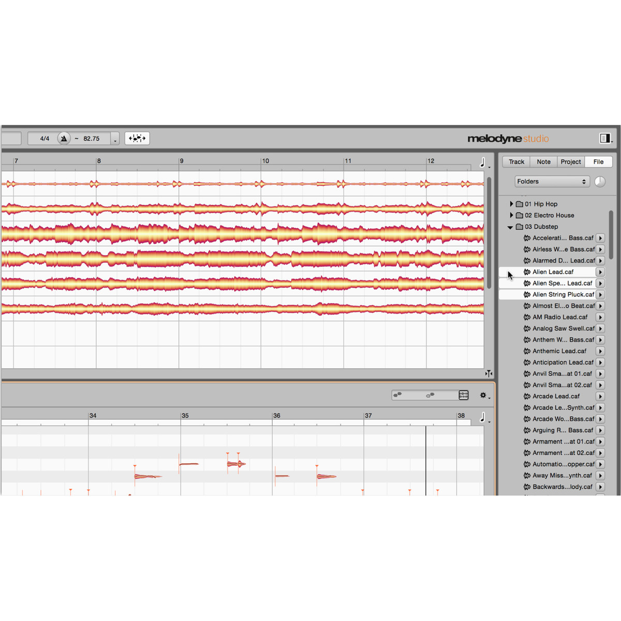Viewport: 621px width, 621px height.
Task: Open the info pane layout button
Action: click(x=605, y=138)
